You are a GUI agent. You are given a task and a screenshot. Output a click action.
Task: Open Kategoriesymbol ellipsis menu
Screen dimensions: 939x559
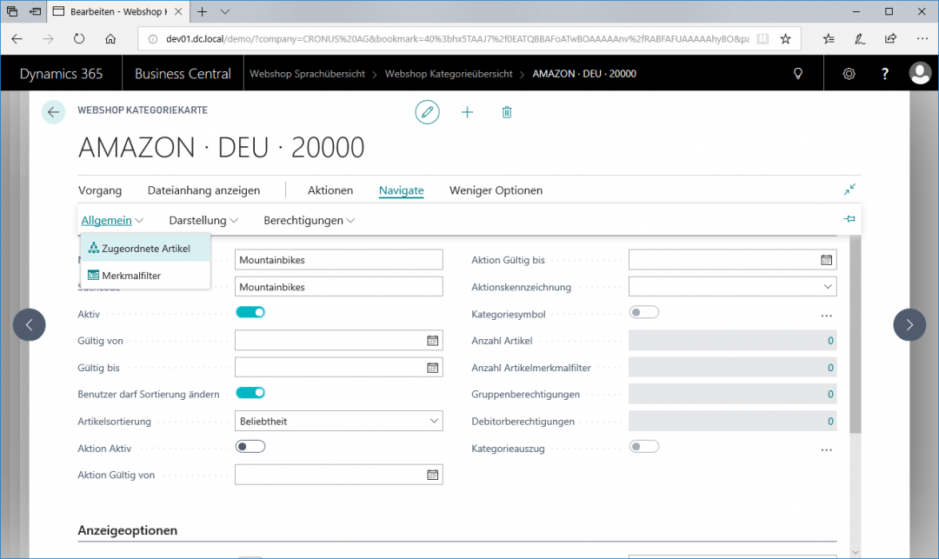click(827, 316)
